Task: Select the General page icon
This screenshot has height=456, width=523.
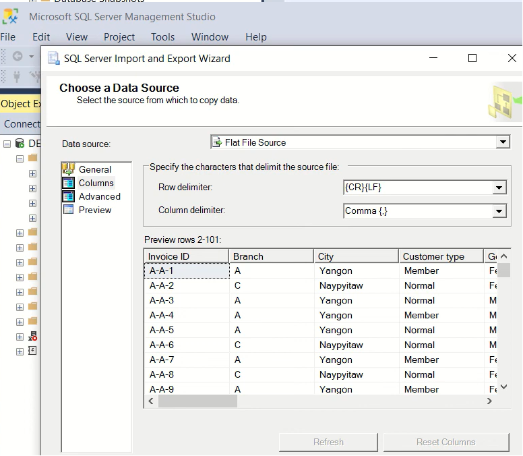Action: coord(67,169)
